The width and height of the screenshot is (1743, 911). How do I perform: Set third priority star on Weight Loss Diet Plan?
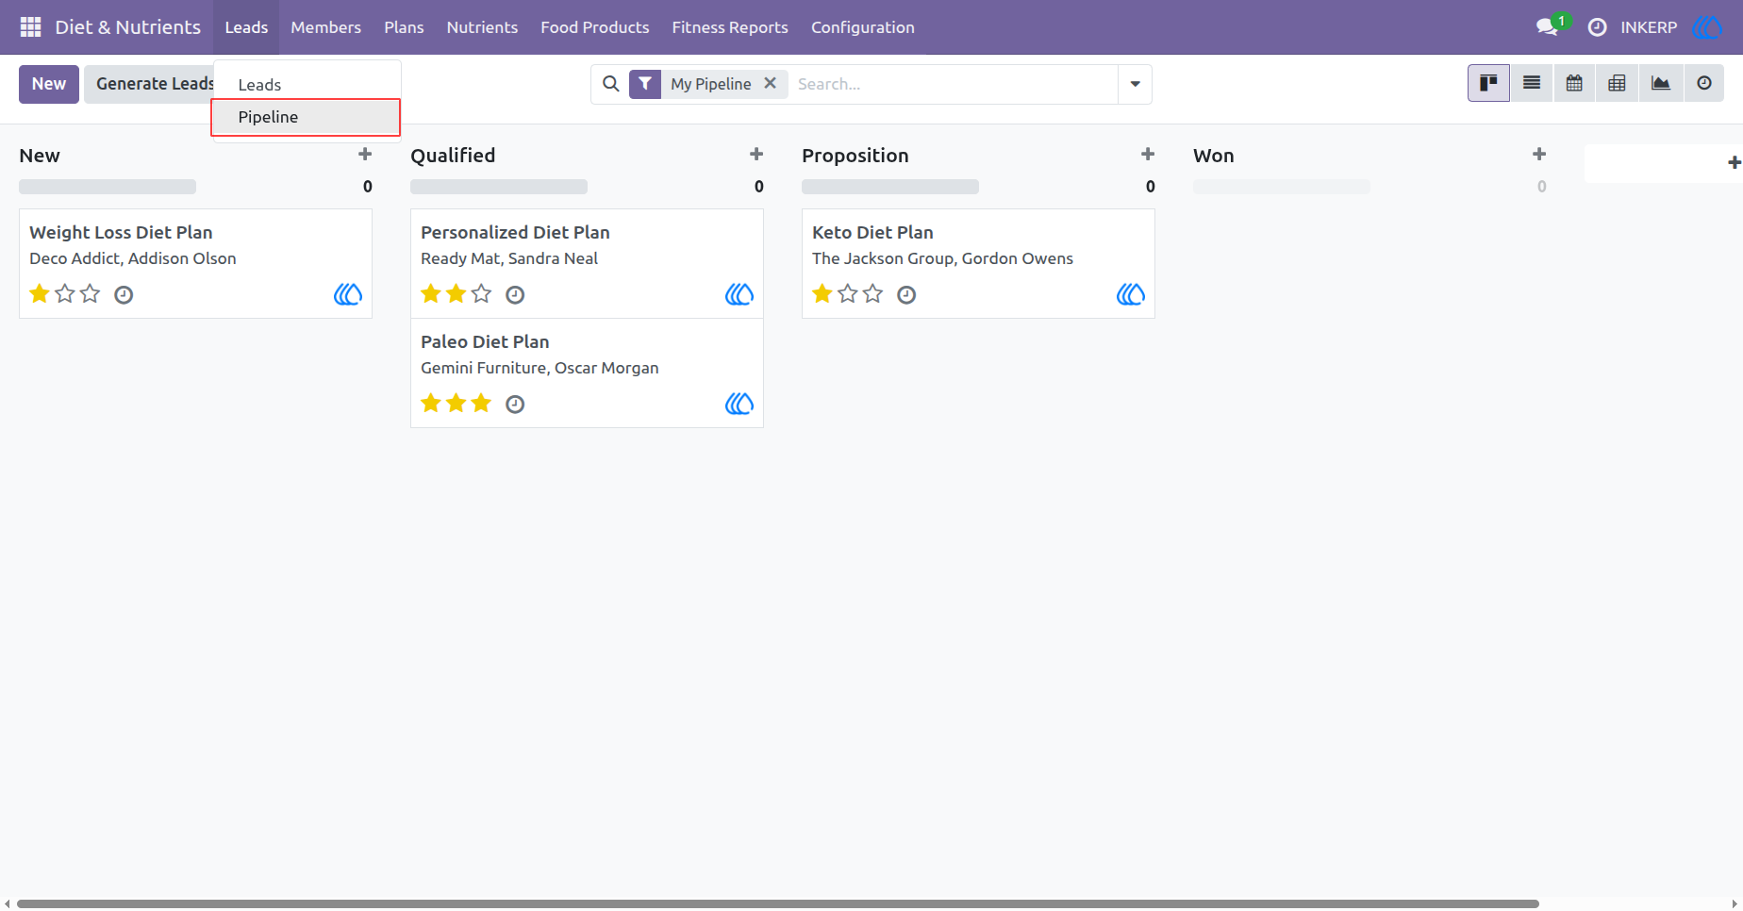[x=90, y=294]
